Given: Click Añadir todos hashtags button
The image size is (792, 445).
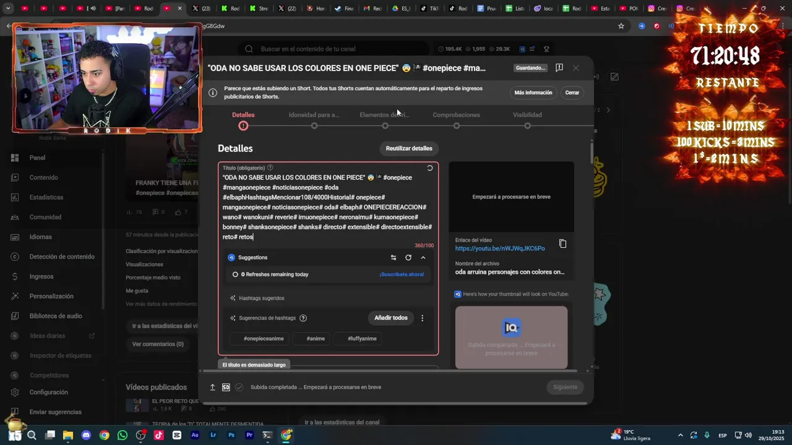Looking at the screenshot, I should coord(391,318).
